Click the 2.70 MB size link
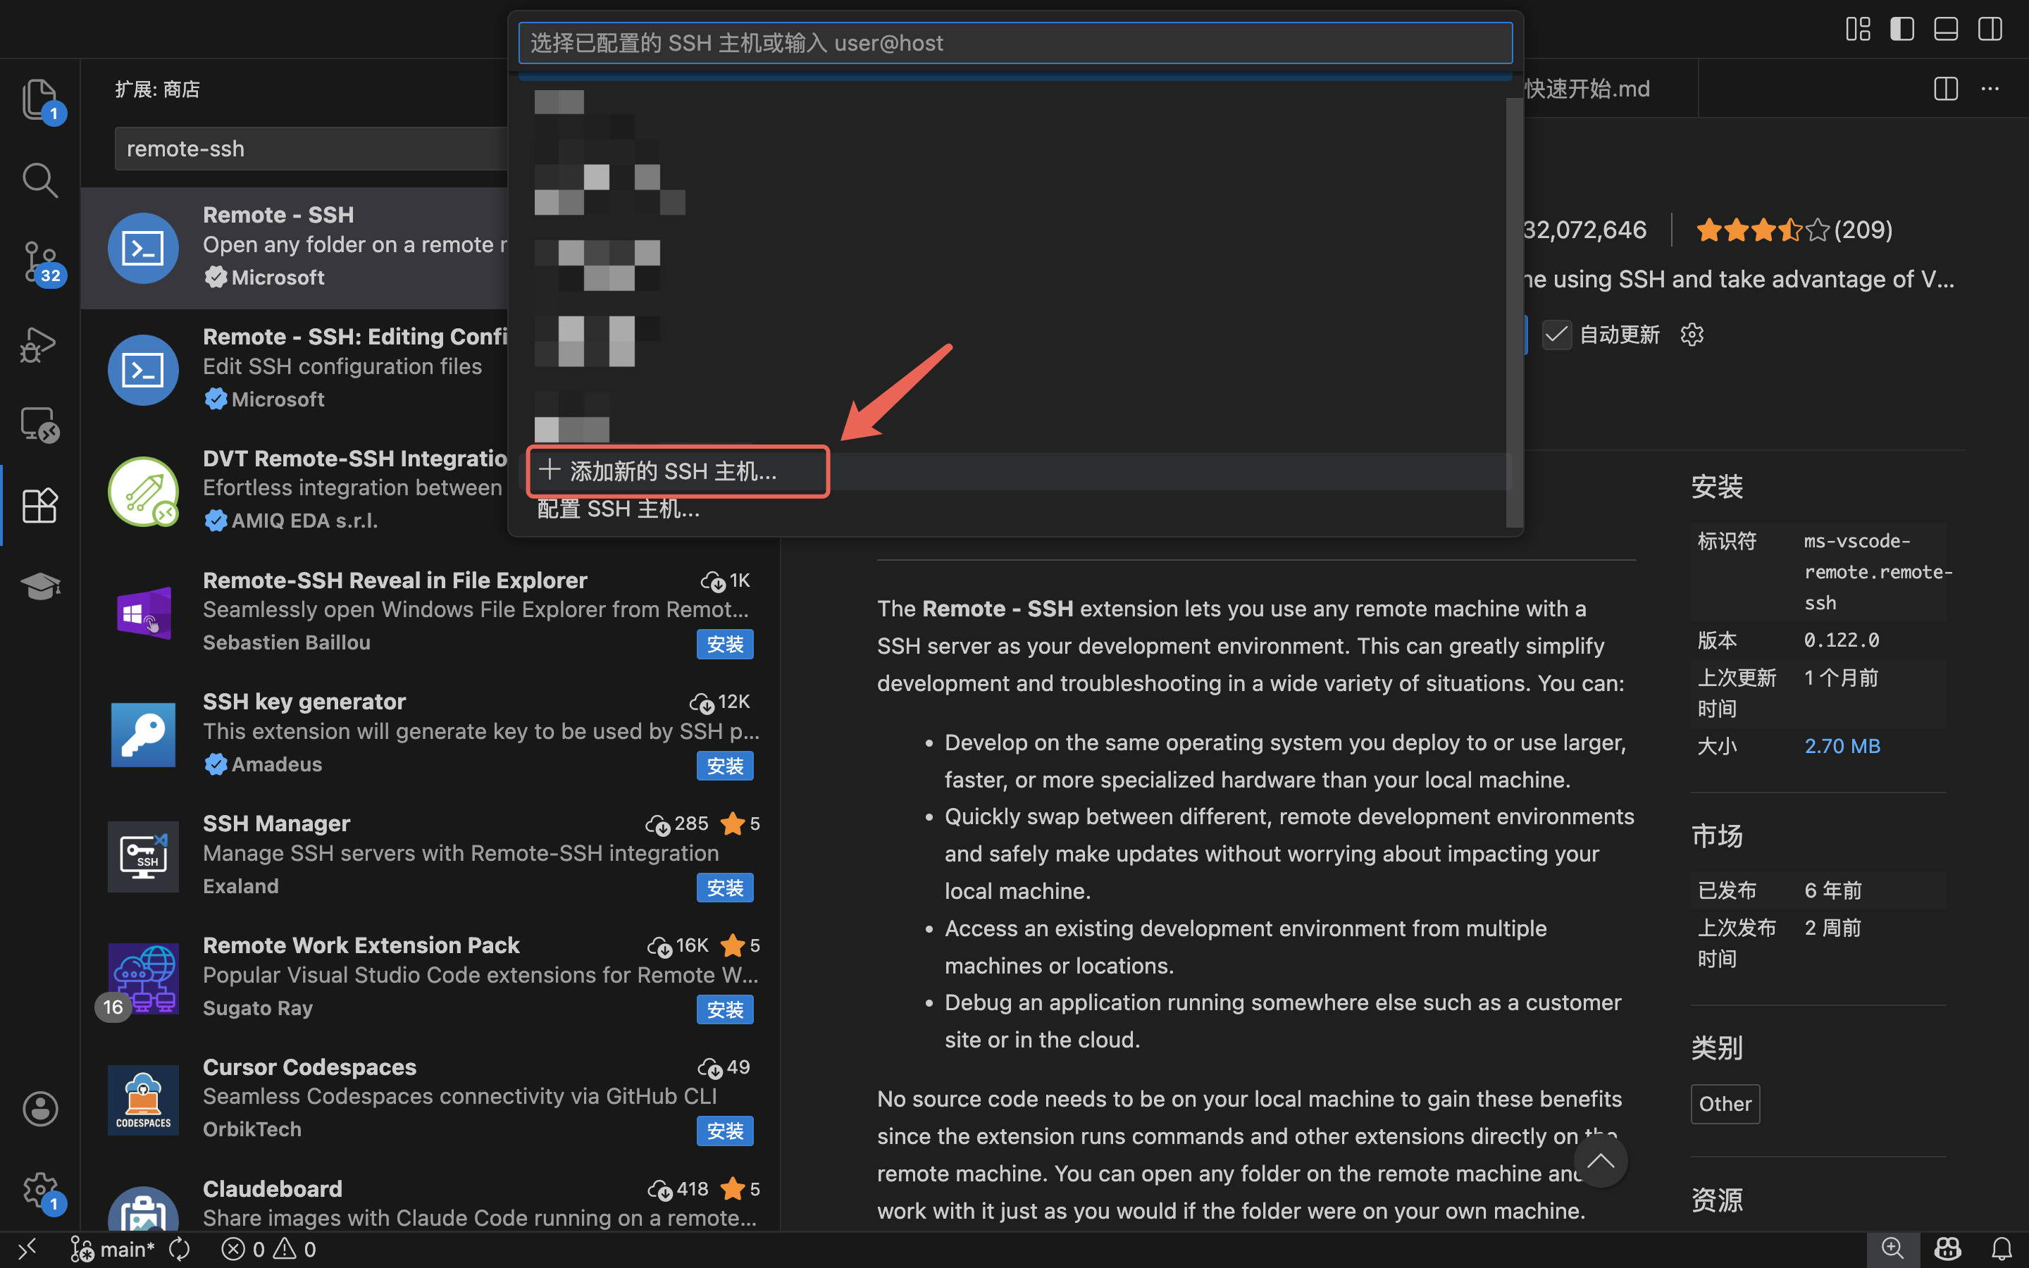 pyautogui.click(x=1842, y=745)
